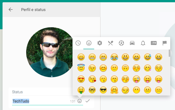Viewport: 175px width, 110px height.
Task: Toggle the emoji picker smiley button in the status field
Action: coord(80,101)
